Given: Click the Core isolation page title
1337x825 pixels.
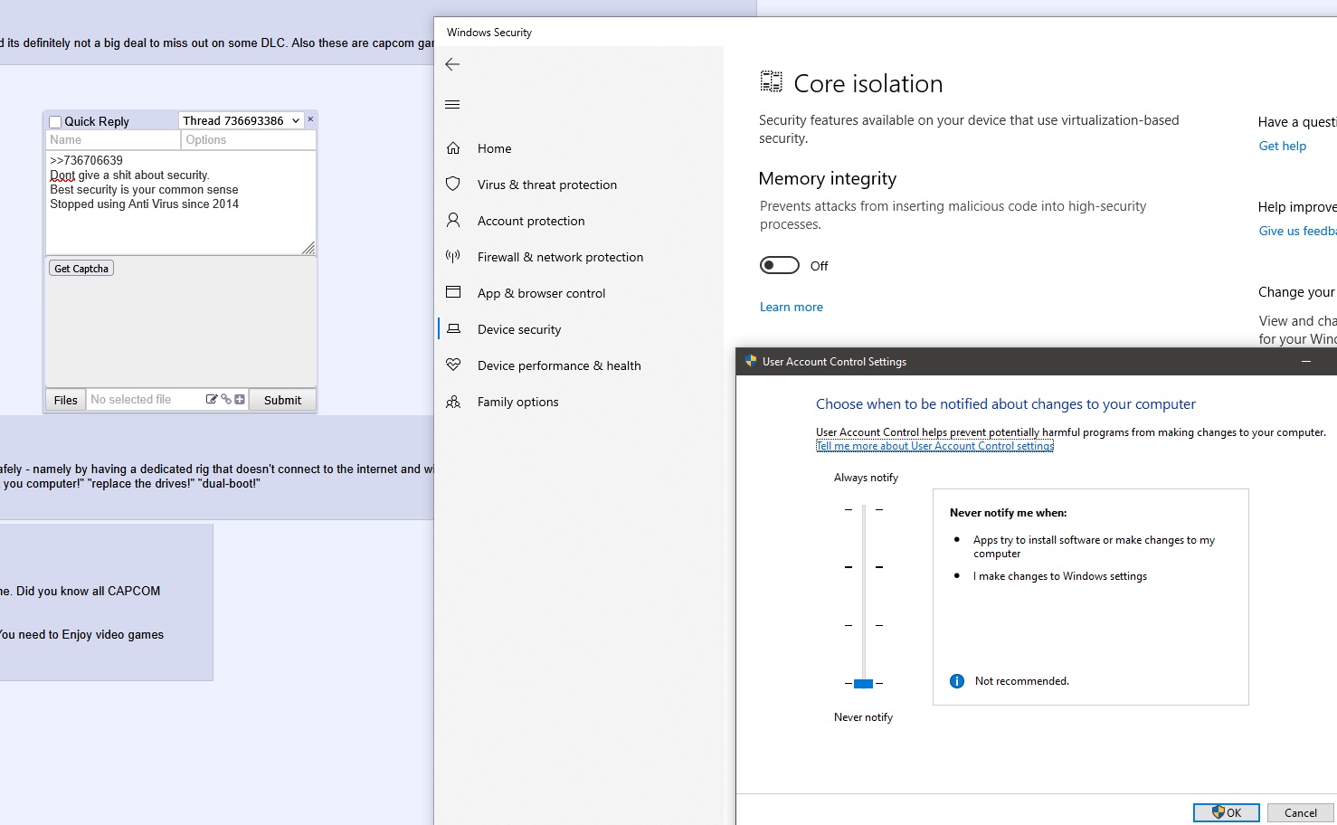Looking at the screenshot, I should tap(868, 83).
